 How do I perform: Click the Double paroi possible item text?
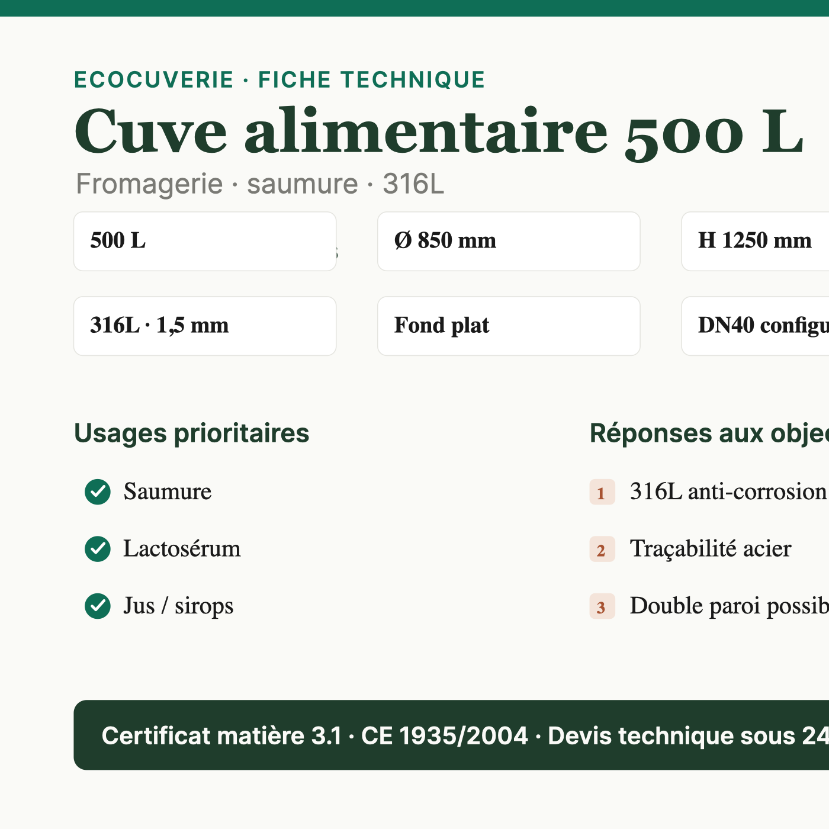(x=729, y=606)
